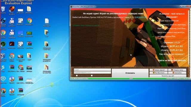Click Открыть папку button
This screenshot has height=107, width=191.
click(177, 70)
